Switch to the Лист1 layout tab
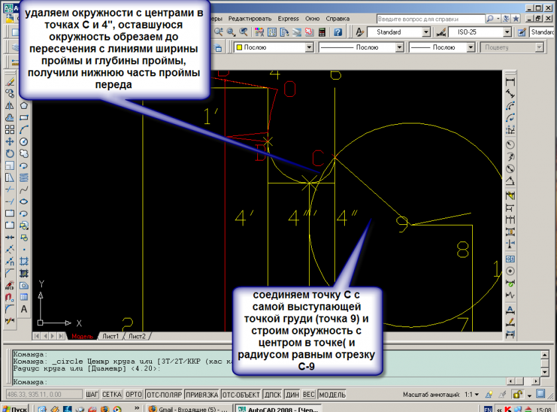 pyautogui.click(x=110, y=336)
